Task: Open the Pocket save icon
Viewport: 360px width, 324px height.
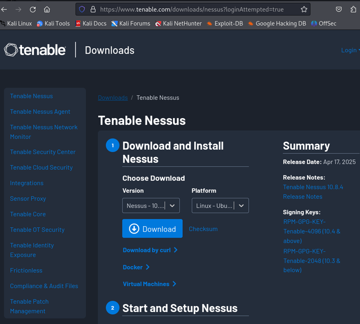Action: (x=339, y=9)
